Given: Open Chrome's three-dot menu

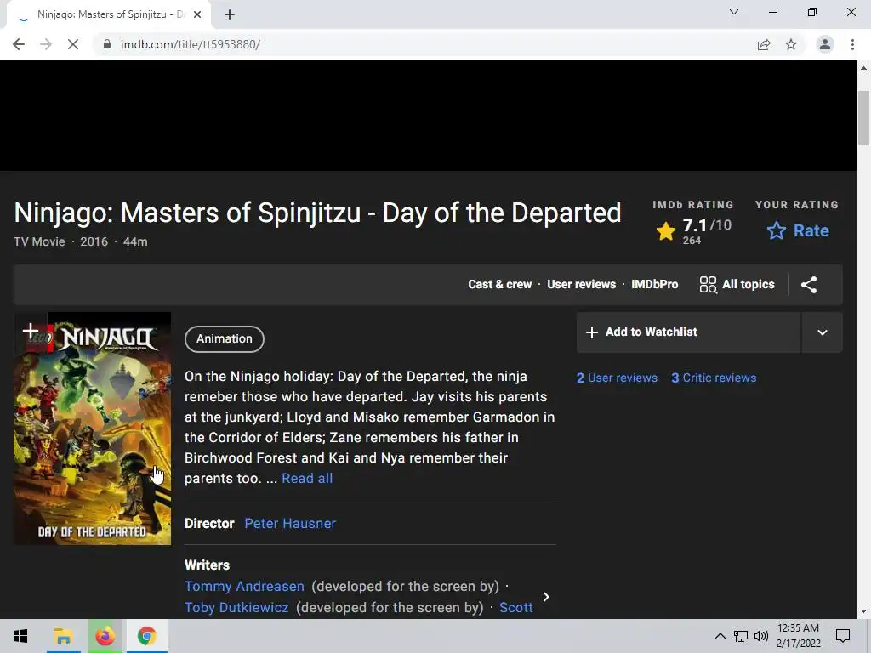Looking at the screenshot, I should (x=852, y=44).
